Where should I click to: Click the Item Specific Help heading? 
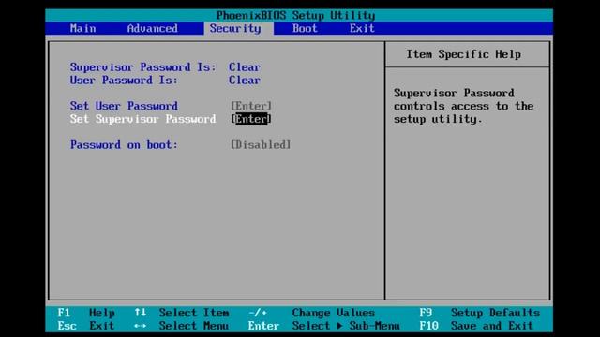pyautogui.click(x=463, y=54)
